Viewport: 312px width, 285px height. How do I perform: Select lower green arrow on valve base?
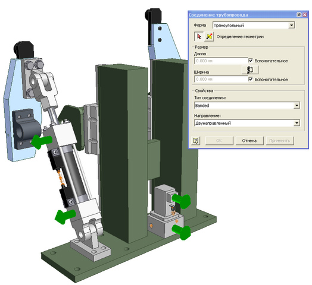(x=181, y=232)
